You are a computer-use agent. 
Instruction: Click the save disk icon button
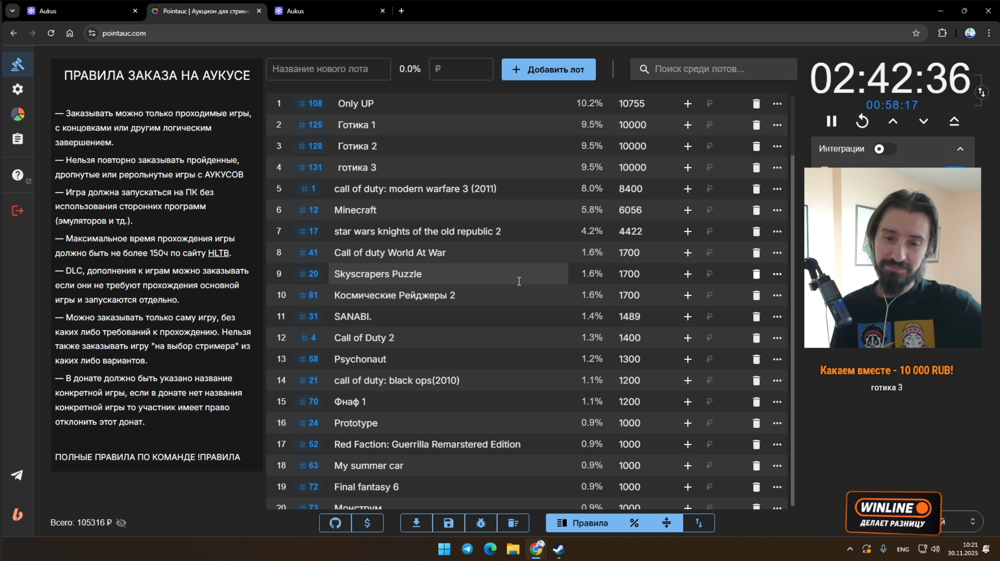(448, 523)
